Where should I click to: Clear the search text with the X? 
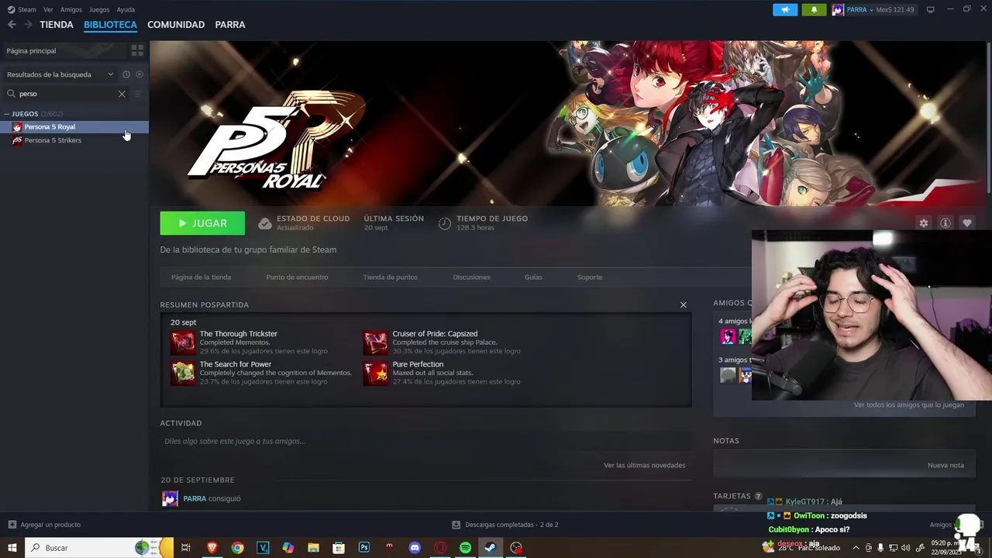122,94
